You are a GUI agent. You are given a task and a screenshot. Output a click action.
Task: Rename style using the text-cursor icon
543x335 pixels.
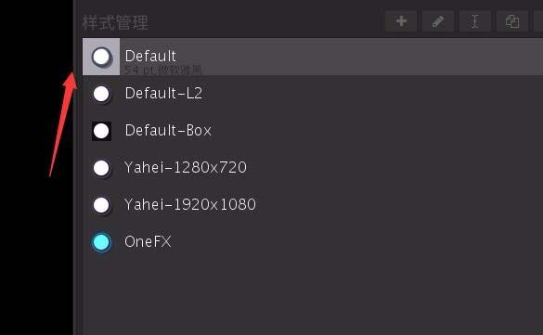(475, 21)
